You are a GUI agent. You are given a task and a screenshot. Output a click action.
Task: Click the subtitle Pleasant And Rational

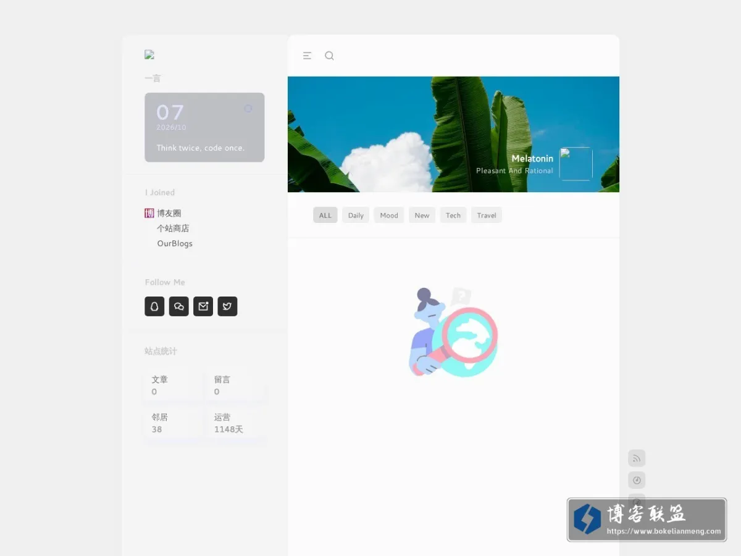[514, 171]
